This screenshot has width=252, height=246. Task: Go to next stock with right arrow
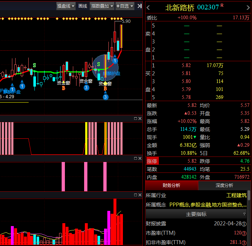click(x=248, y=8)
